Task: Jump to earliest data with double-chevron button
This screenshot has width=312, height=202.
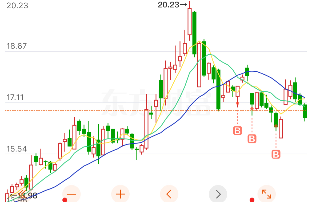Action: coord(22,194)
